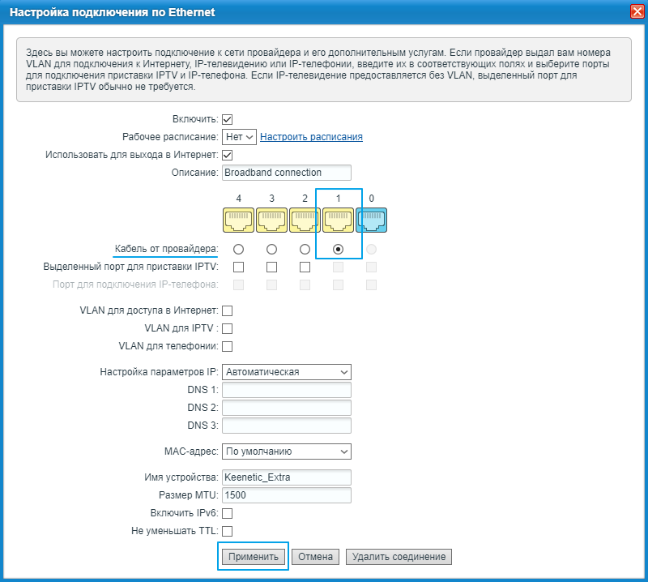Open the Настроить расписания link
The height and width of the screenshot is (582, 648).
(x=311, y=137)
